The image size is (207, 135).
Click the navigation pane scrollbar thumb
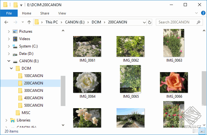pos(63,91)
